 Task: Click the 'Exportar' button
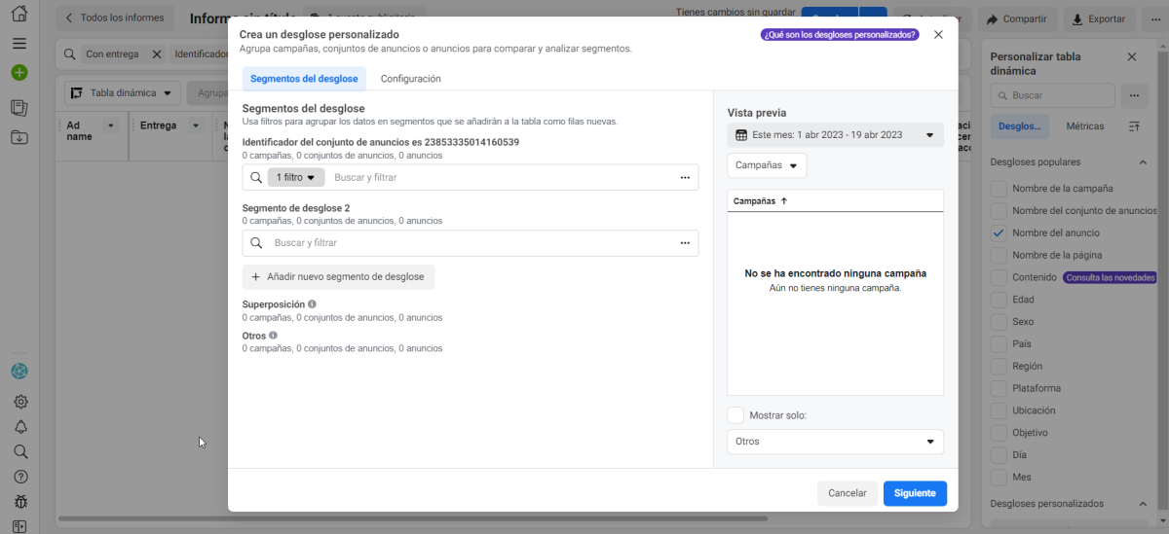pos(1099,18)
